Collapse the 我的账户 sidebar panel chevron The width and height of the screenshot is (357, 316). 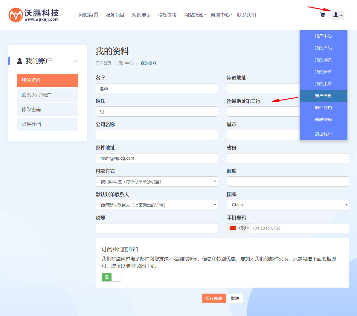pos(75,61)
